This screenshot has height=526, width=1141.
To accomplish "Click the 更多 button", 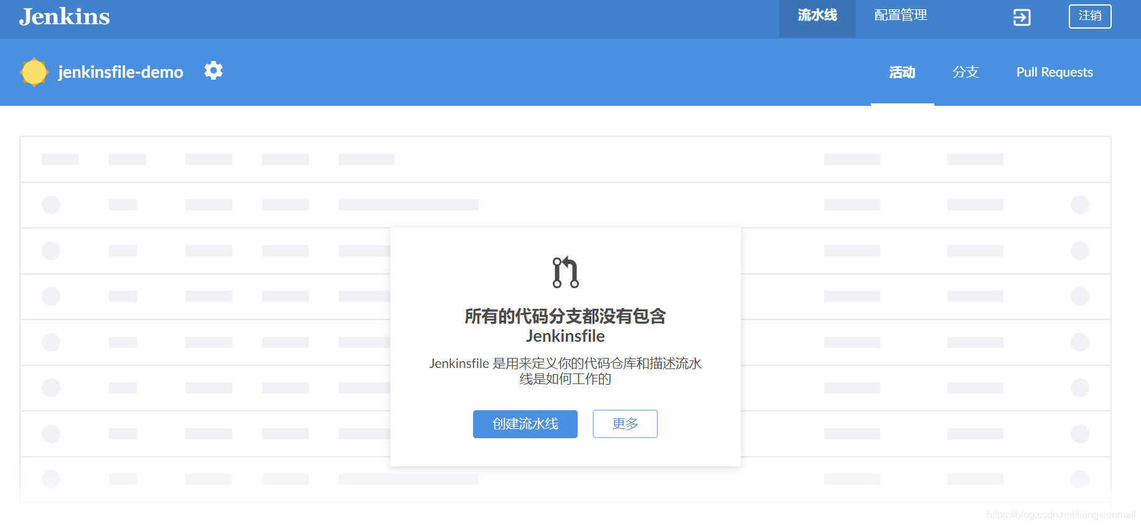I will (x=625, y=424).
